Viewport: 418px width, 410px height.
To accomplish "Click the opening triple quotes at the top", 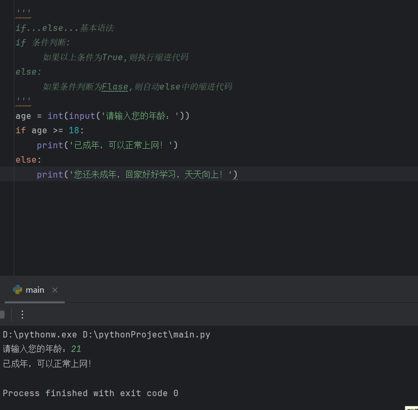I will pos(23,13).
